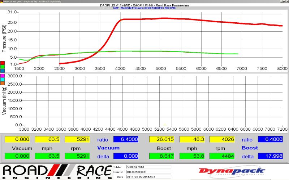Click the green Boost value 8.617

tap(161, 156)
